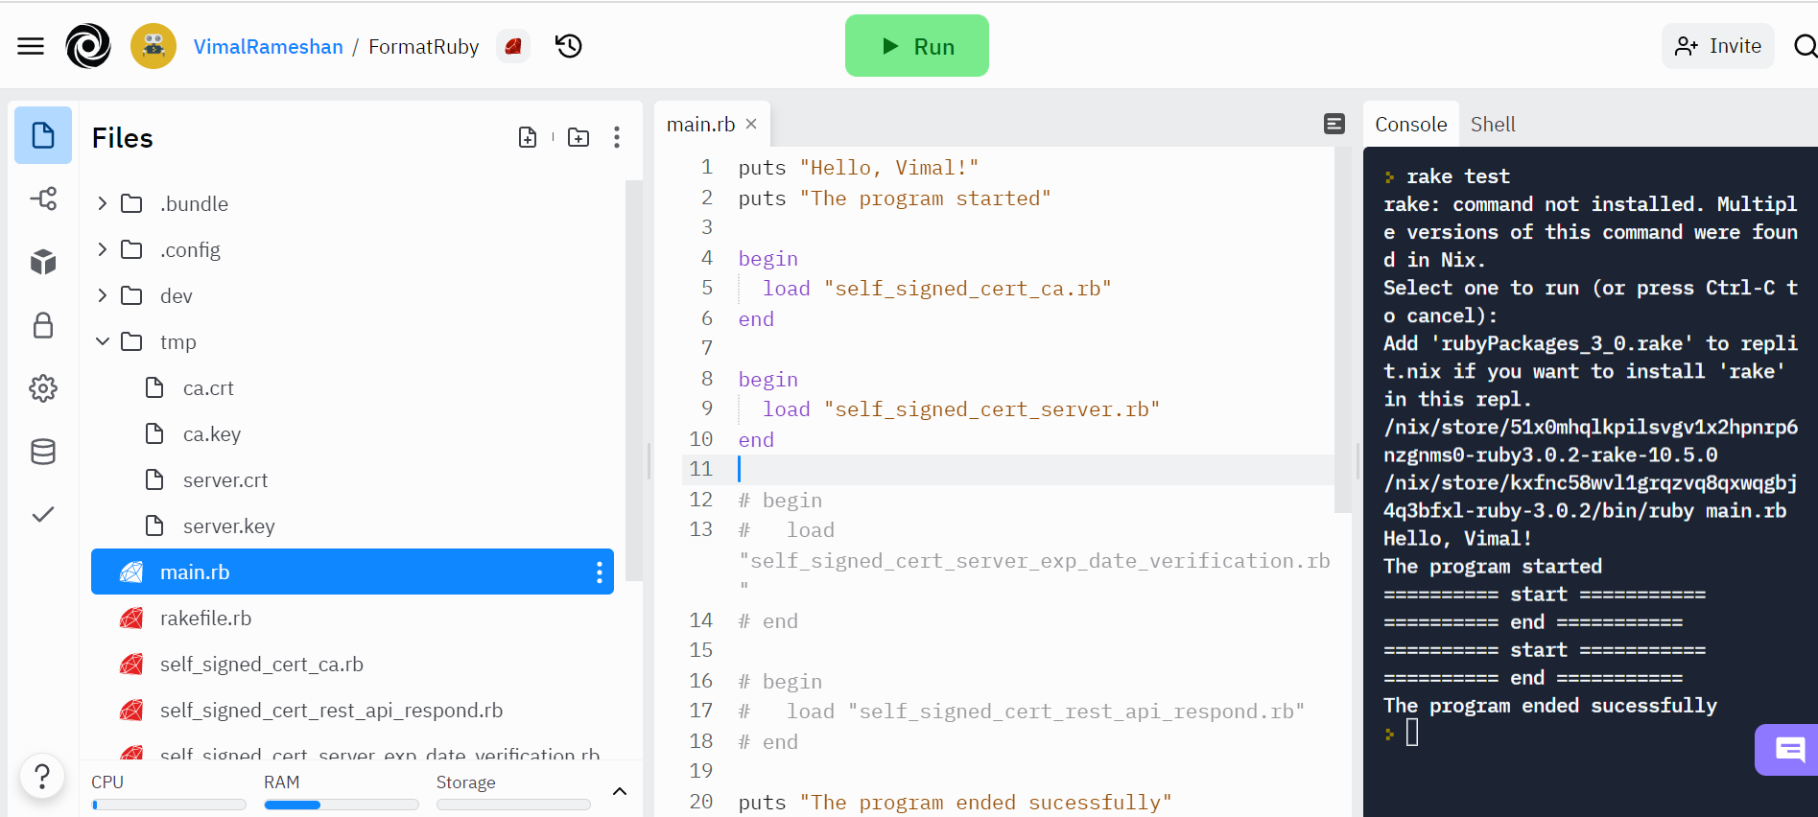Expand the .bundle folder

coord(103,203)
